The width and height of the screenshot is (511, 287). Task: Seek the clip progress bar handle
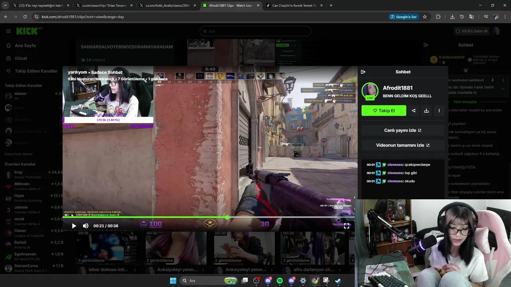click(227, 217)
